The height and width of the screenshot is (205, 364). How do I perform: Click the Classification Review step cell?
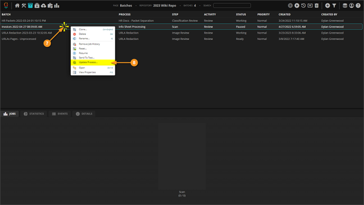coord(185,20)
